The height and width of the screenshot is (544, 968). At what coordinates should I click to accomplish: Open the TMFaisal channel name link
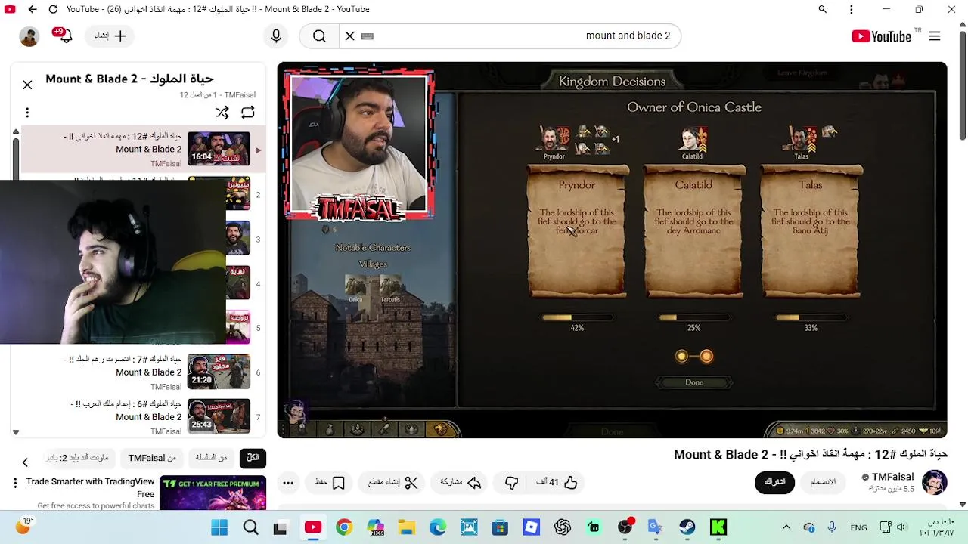coord(892,477)
